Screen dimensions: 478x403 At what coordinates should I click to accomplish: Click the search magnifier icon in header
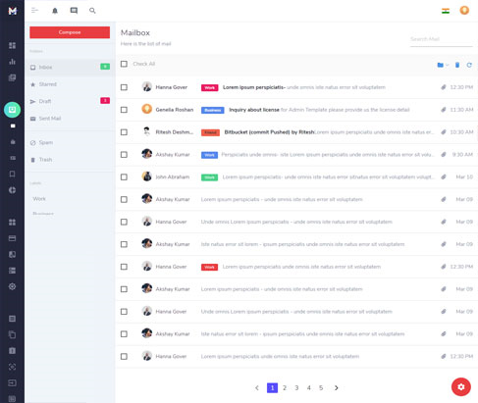92,11
